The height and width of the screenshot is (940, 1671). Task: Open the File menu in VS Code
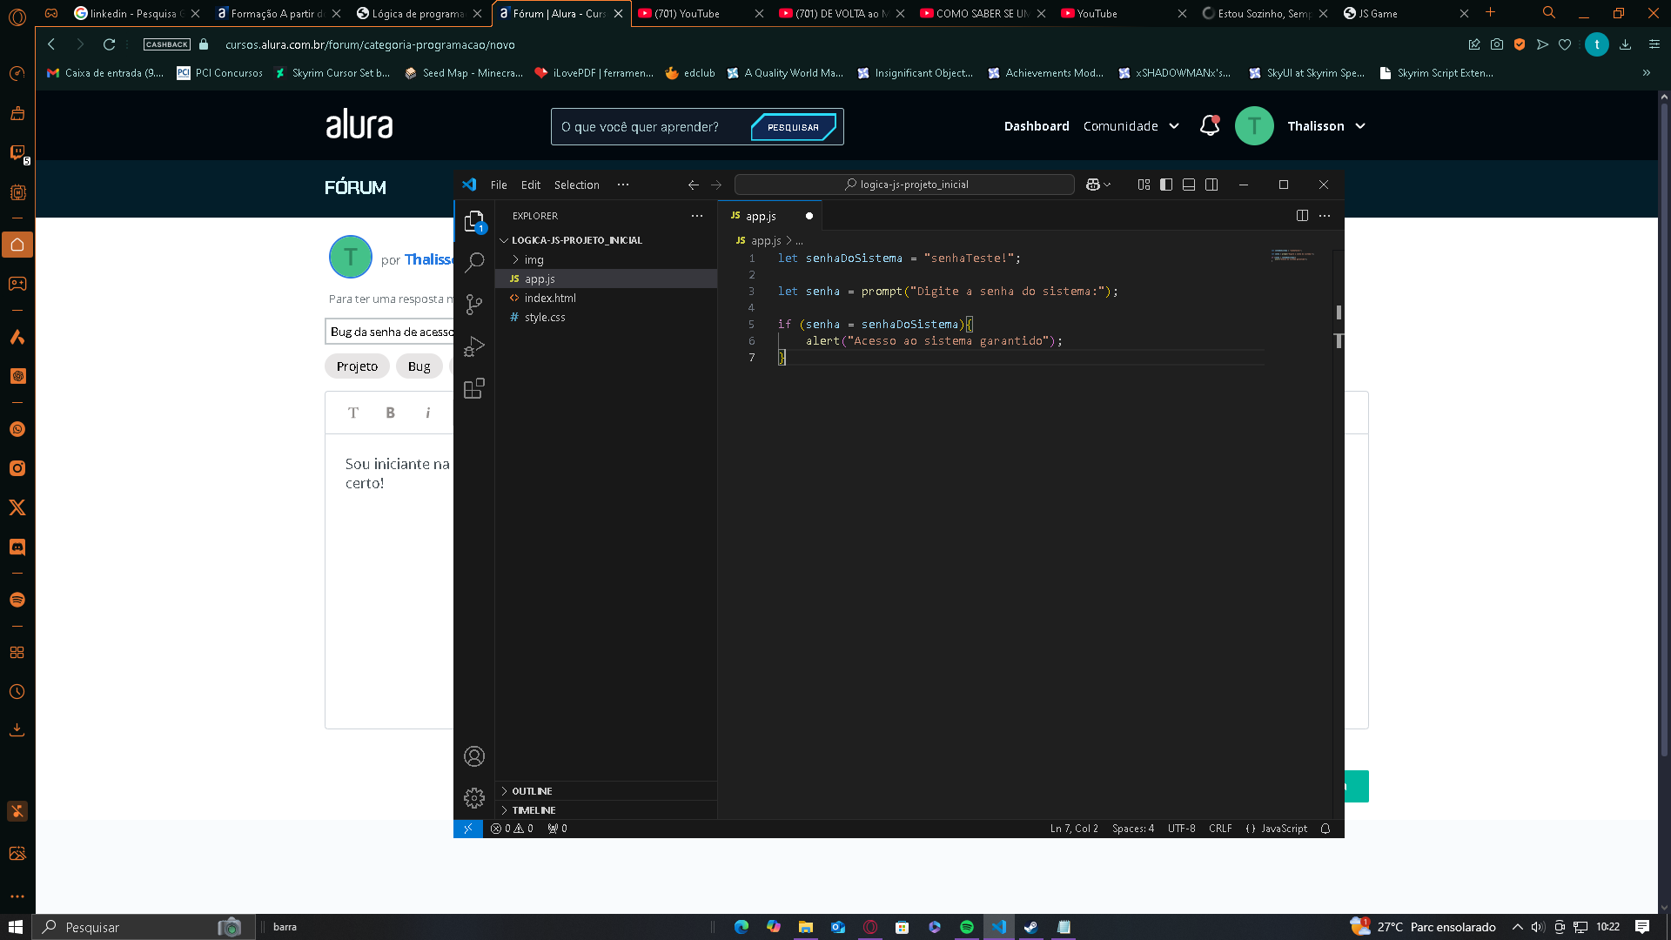[499, 185]
